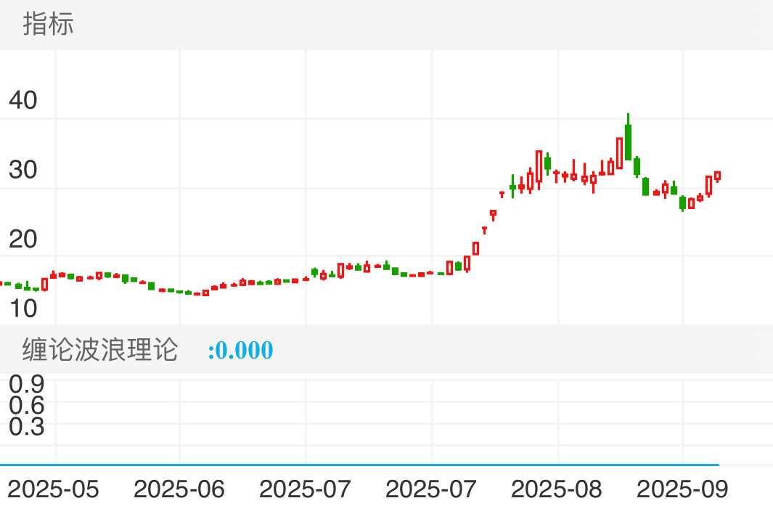Click the blue indicator line

click(x=359, y=465)
